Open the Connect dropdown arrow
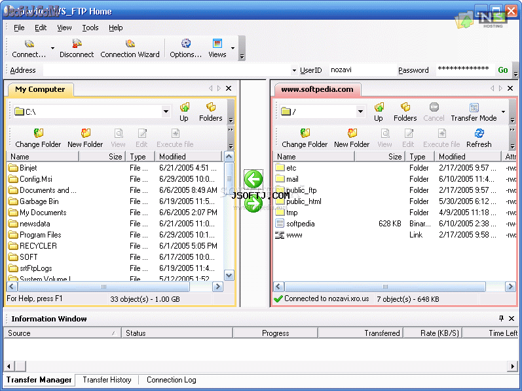This screenshot has height=391, width=522. click(52, 49)
